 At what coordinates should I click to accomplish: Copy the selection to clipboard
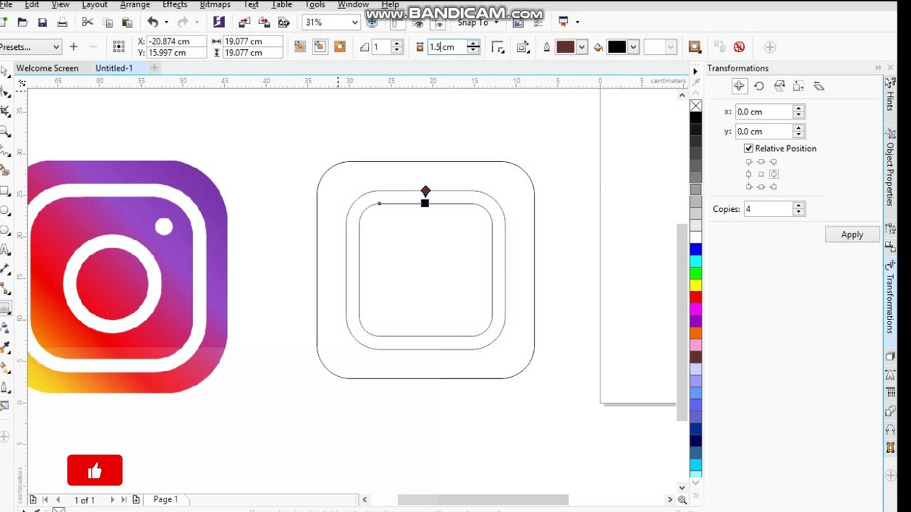click(x=107, y=23)
